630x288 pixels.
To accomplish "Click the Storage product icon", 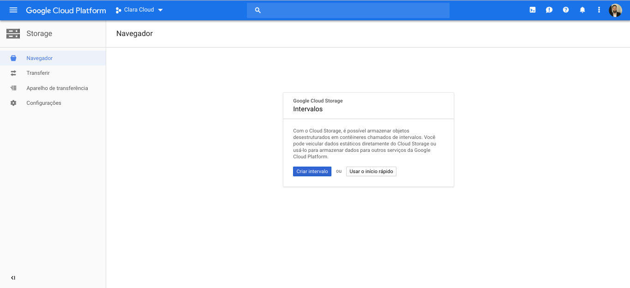I will coord(13,34).
